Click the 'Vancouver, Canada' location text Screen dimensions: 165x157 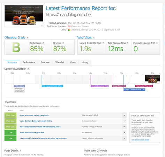(x=80, y=27)
